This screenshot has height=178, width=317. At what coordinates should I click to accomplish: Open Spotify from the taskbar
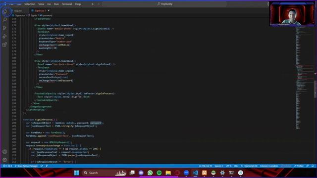pyautogui.click(x=159, y=173)
